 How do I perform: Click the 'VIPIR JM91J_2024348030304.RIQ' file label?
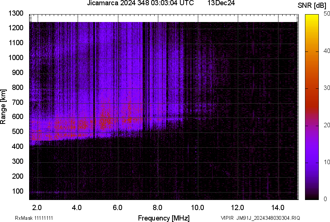(260, 218)
